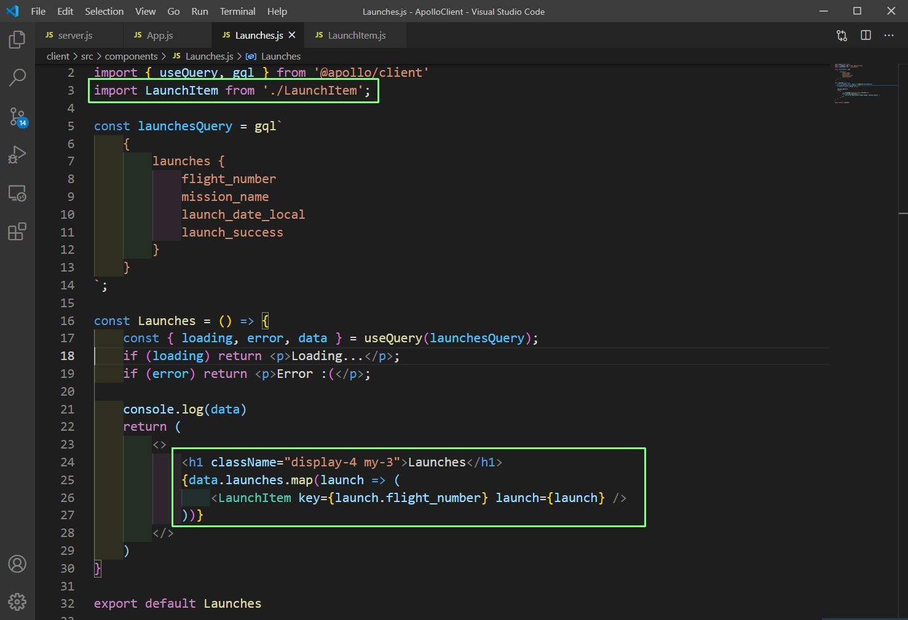908x620 pixels.
Task: Click the LaunchItem JSX tag on line 26
Action: click(255, 498)
